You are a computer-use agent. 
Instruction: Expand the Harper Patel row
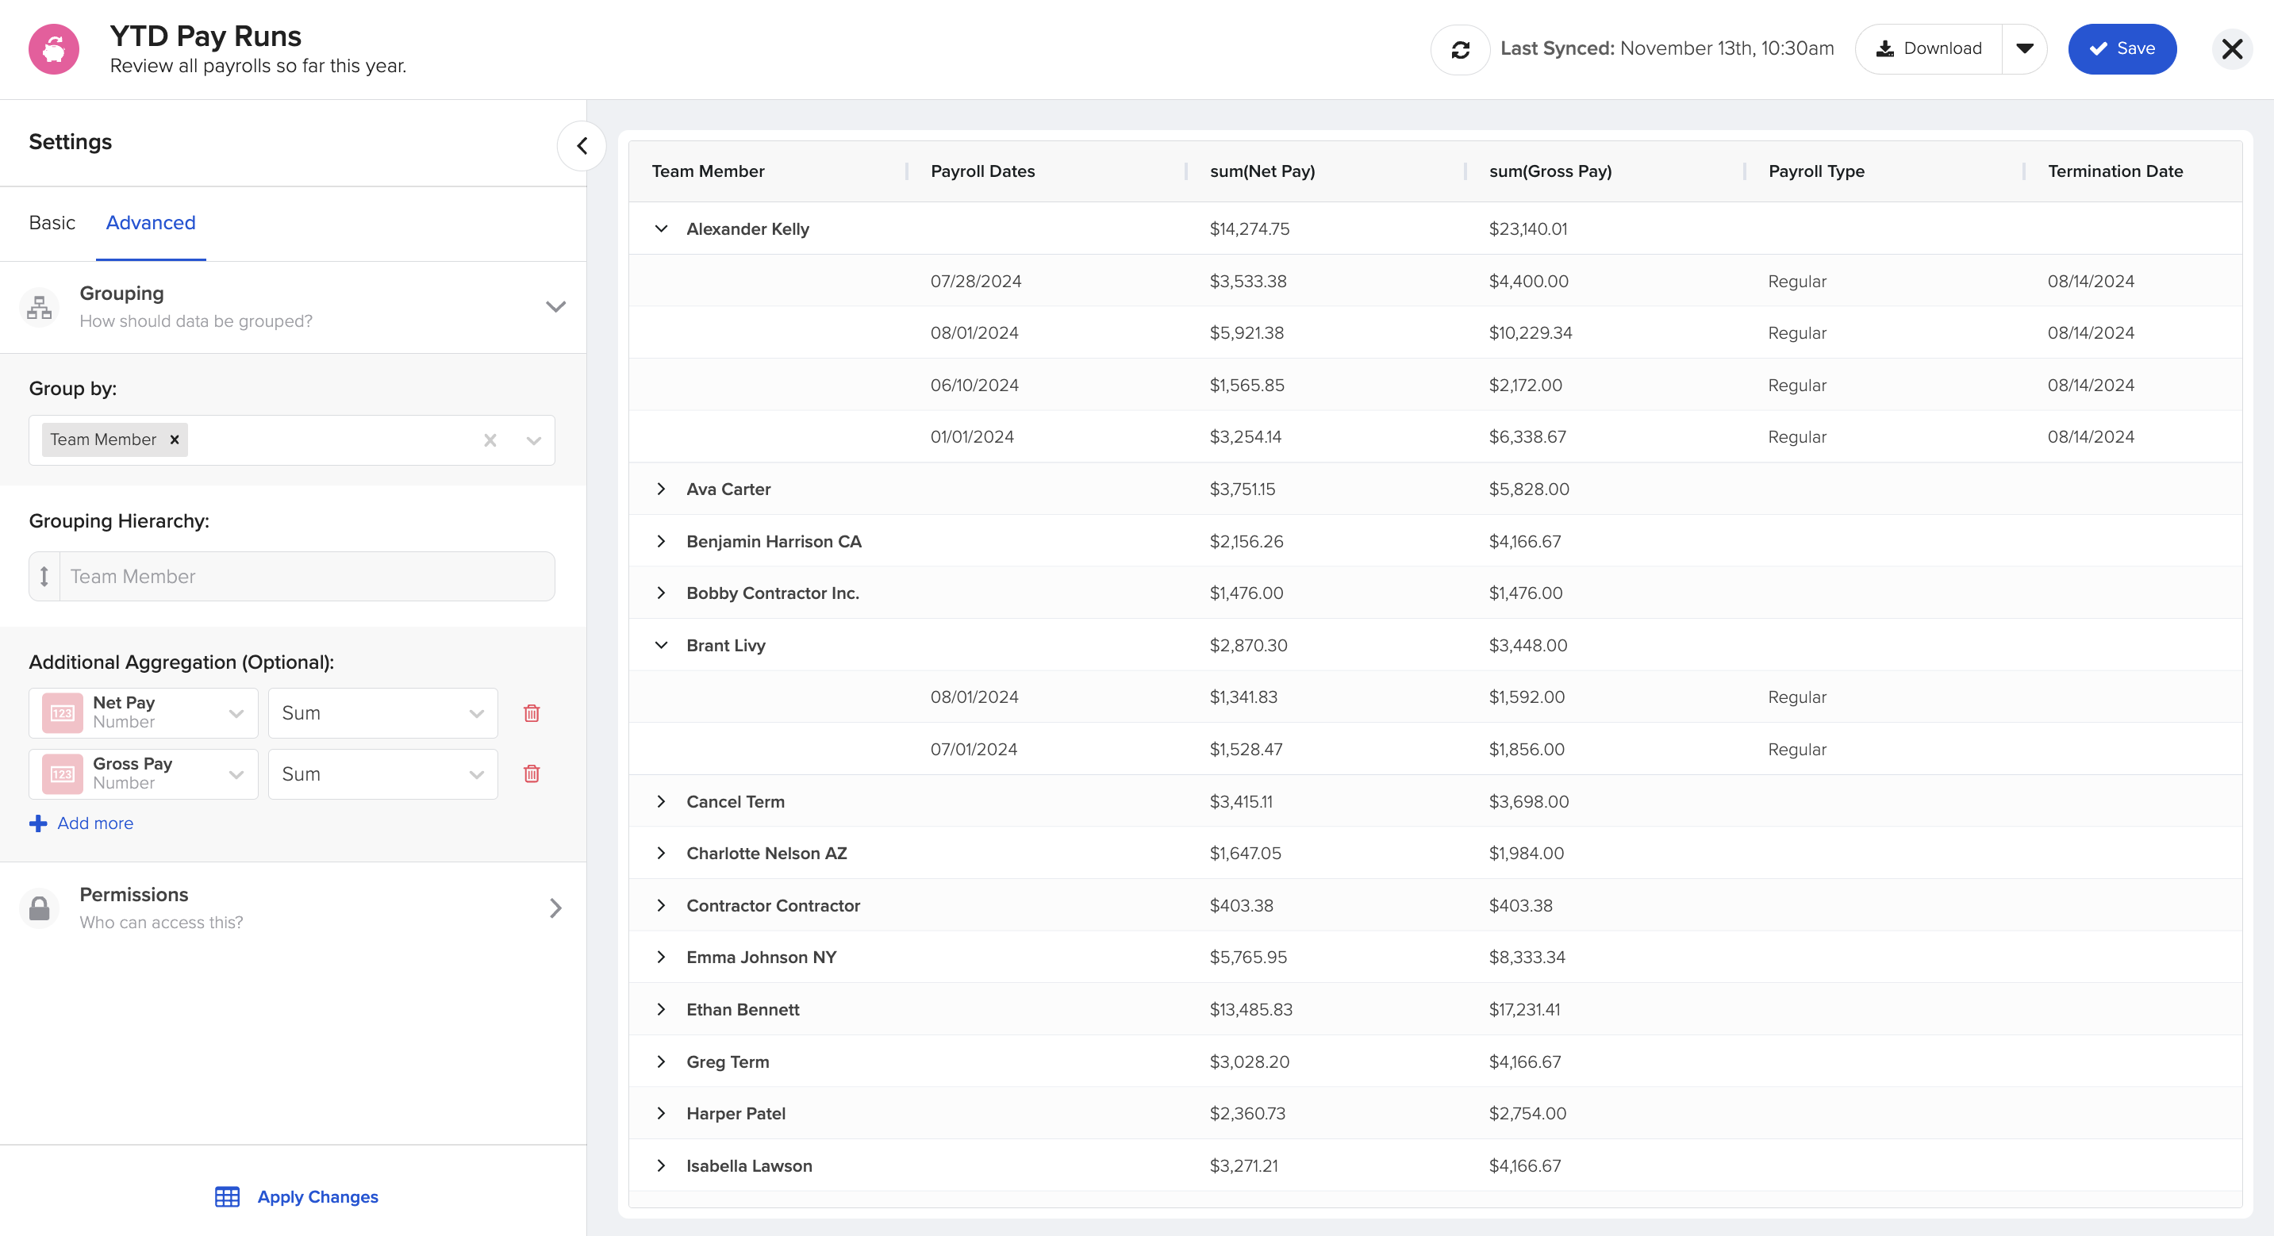[x=661, y=1113]
